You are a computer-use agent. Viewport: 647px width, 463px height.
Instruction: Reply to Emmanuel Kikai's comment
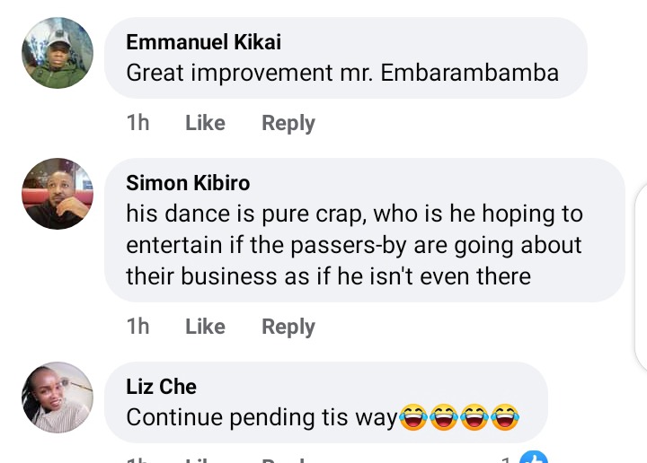(288, 123)
